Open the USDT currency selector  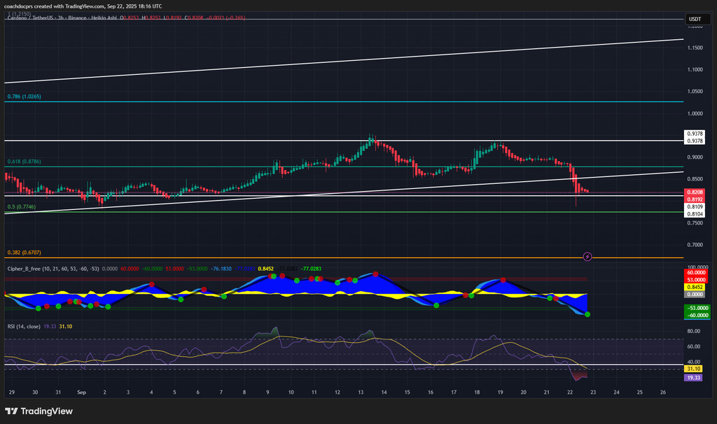[695, 20]
